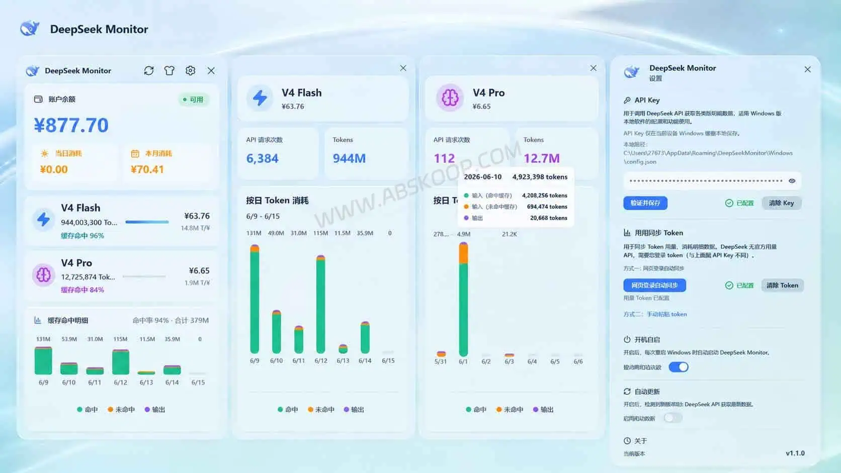Close the V4 Pro detail window

coord(594,68)
